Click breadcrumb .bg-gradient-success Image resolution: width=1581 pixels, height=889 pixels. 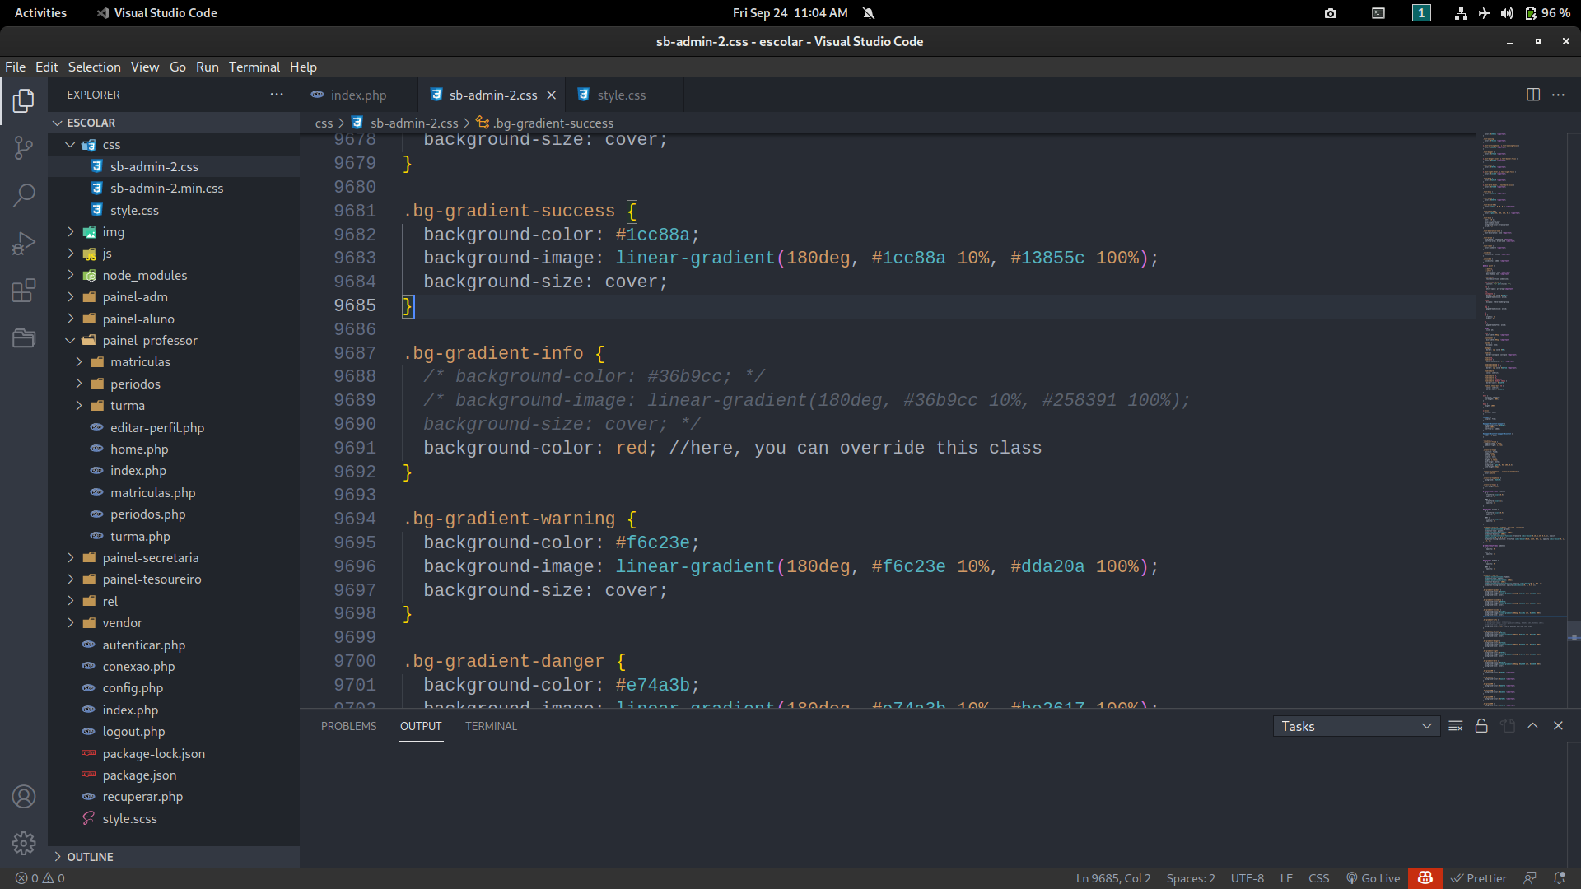point(553,123)
